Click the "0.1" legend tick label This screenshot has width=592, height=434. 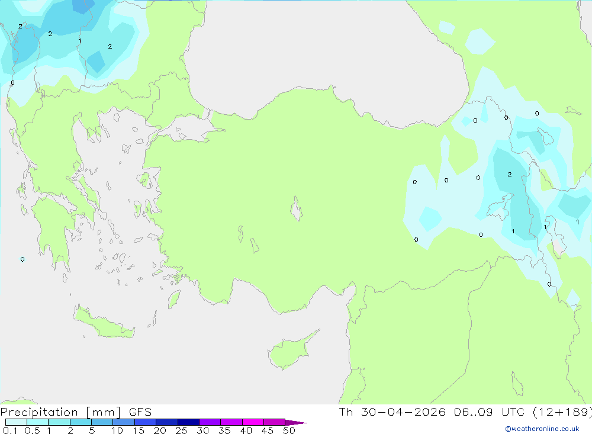10,430
